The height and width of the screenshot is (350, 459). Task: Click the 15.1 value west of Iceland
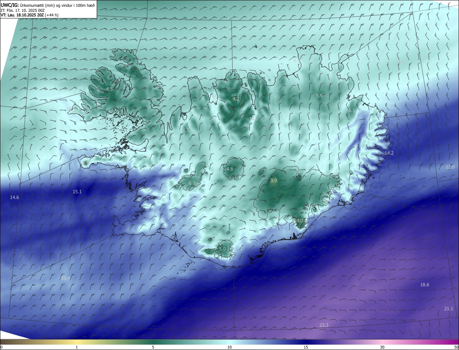click(x=77, y=191)
